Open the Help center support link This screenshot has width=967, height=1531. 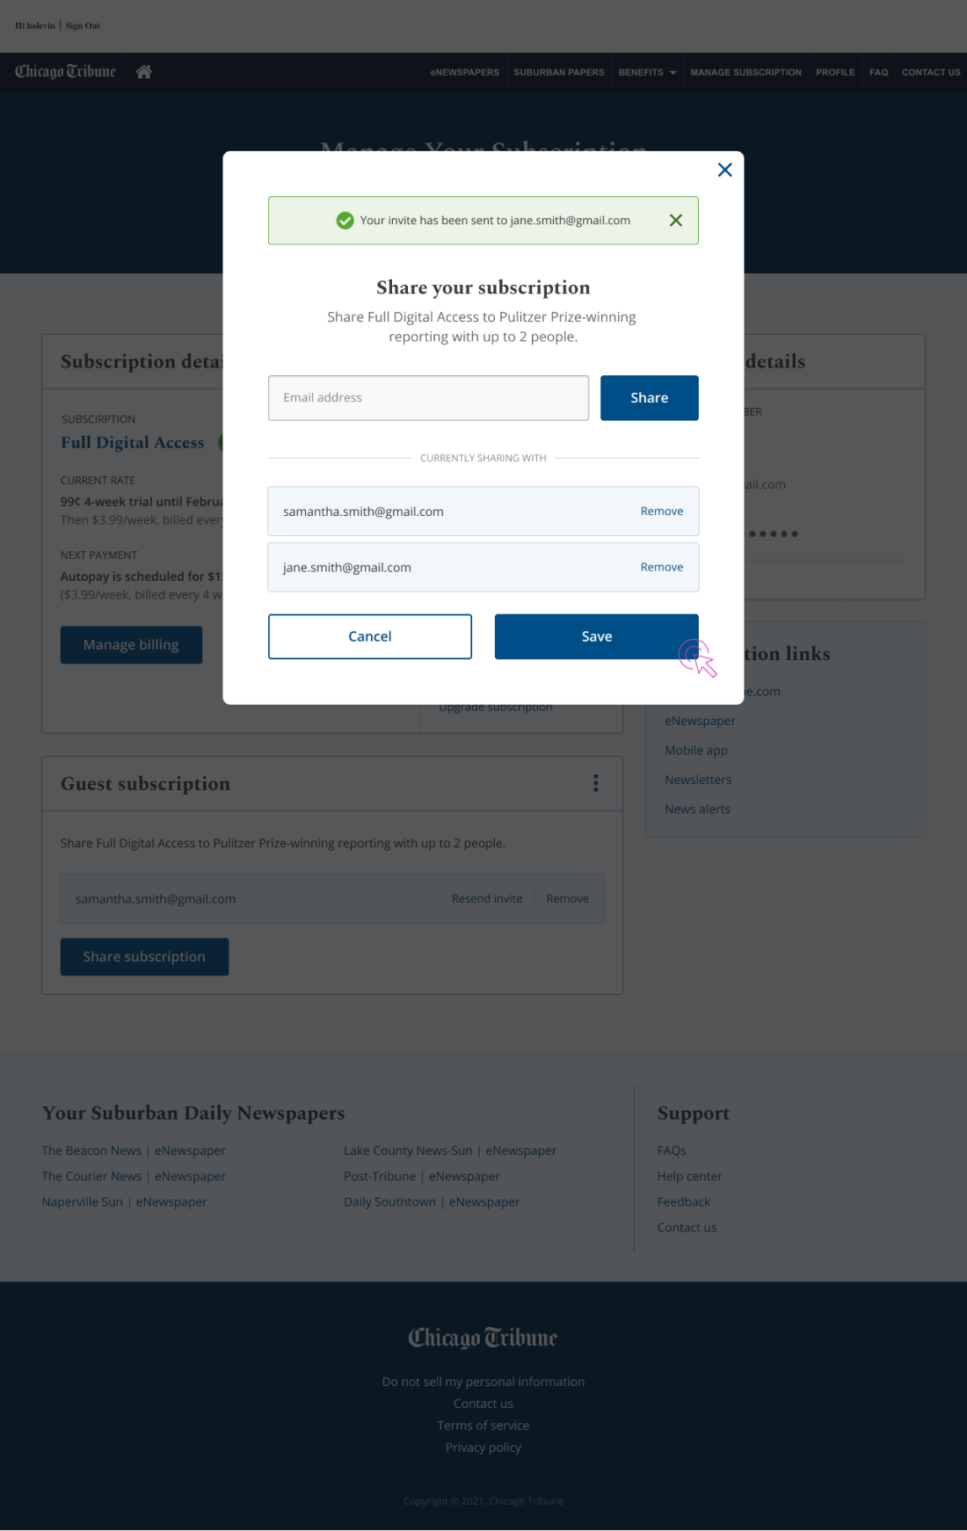pyautogui.click(x=689, y=1176)
